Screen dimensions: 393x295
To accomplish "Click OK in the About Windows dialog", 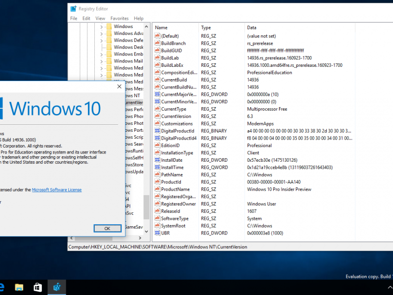I will (108, 228).
